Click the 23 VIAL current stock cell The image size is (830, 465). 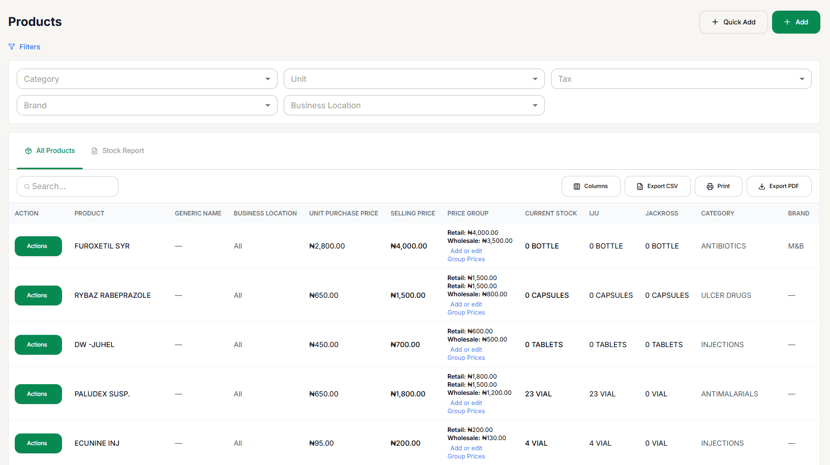[538, 394]
